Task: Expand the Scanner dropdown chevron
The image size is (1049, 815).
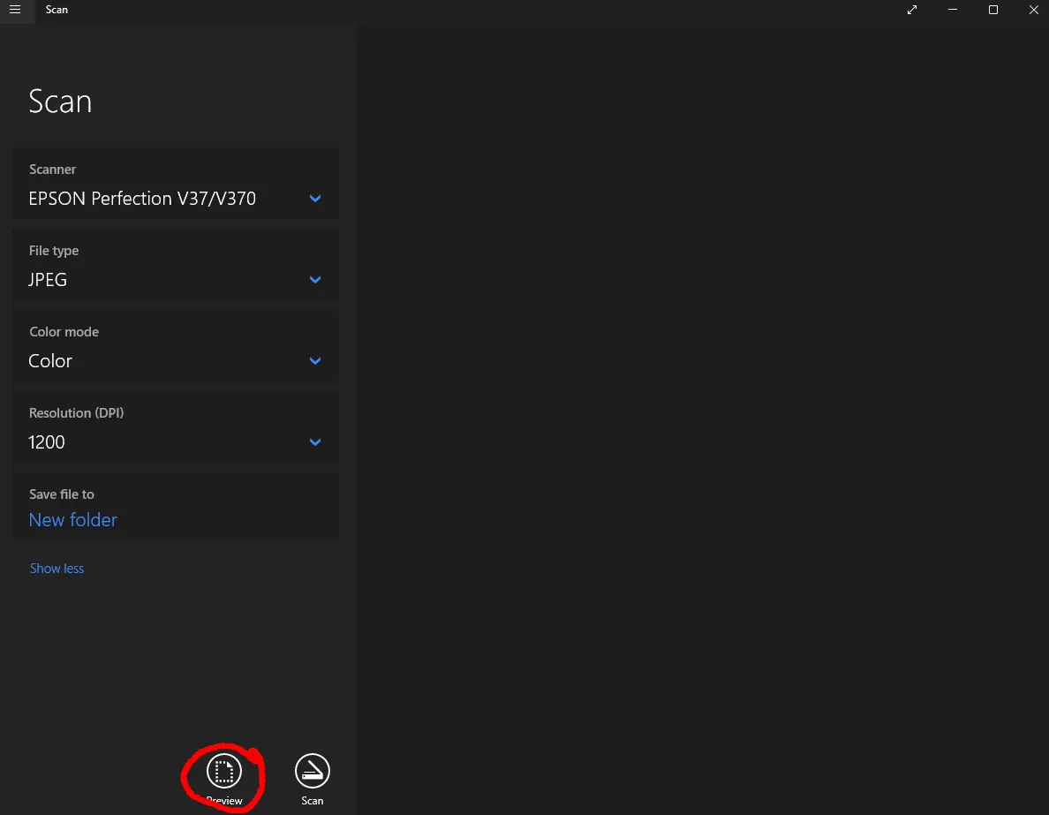Action: pos(315,199)
